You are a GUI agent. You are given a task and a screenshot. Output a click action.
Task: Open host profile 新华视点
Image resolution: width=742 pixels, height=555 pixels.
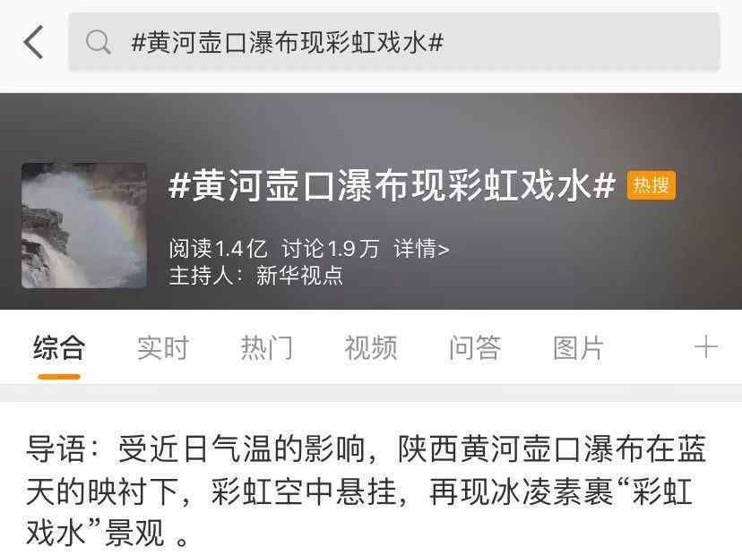[299, 275]
